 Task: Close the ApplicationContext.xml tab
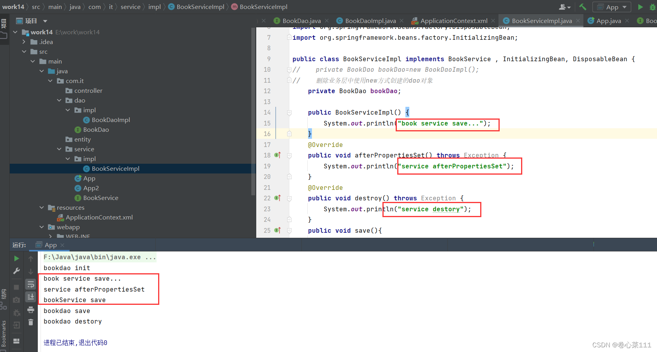[x=493, y=21]
